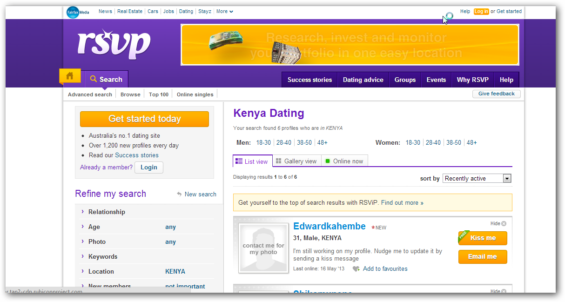Expand the More dropdown
565x302 pixels.
click(x=225, y=12)
